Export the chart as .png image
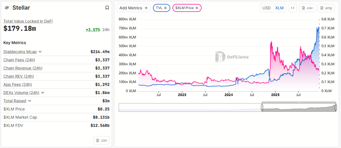Screen dimensions: 341x148 (326, 8)
